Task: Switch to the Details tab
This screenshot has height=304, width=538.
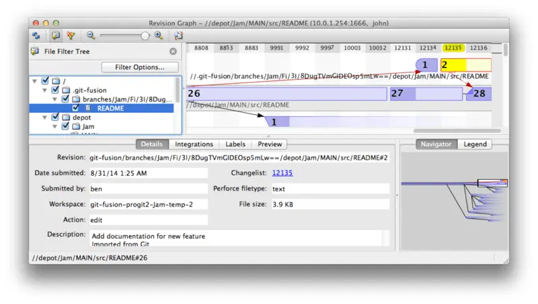Action: pyautogui.click(x=152, y=144)
